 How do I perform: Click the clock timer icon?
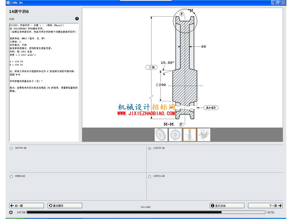[x=11, y=212]
